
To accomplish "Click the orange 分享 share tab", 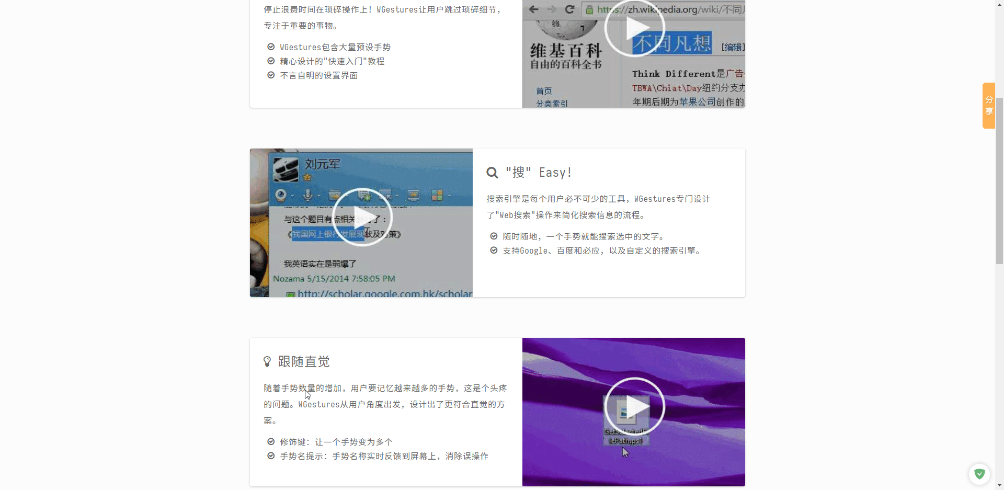I will (988, 106).
